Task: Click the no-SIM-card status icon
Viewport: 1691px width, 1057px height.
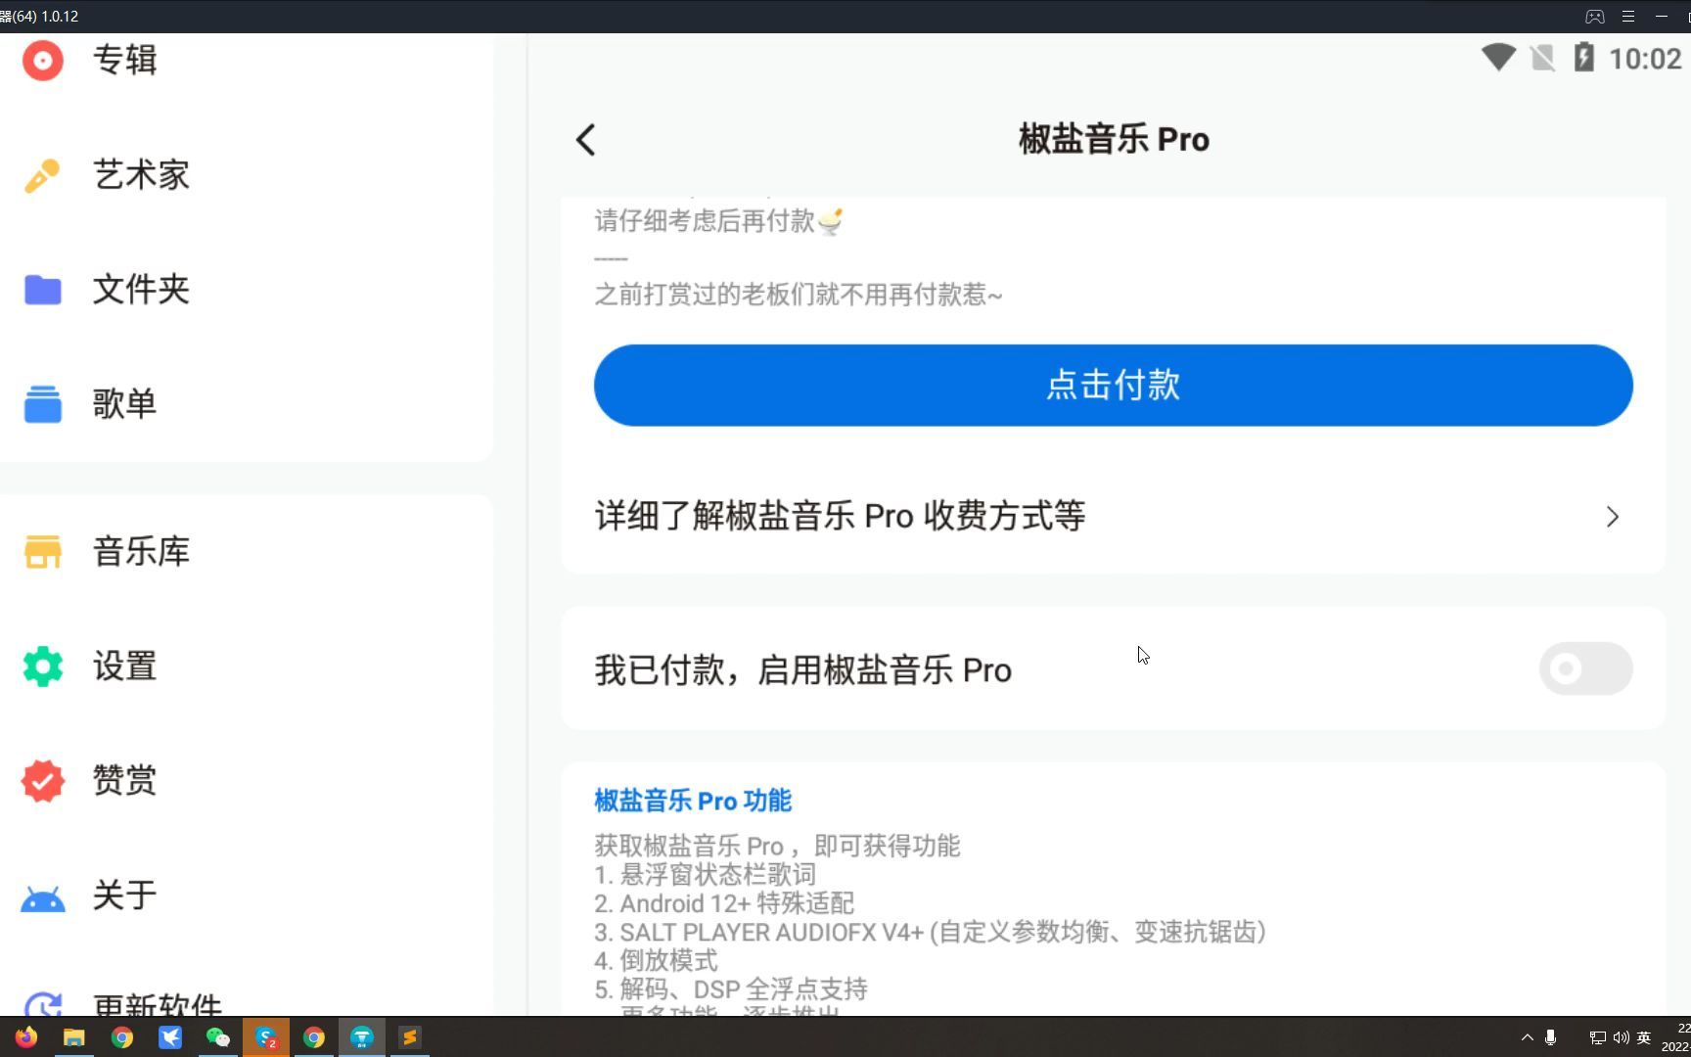Action: tap(1543, 58)
